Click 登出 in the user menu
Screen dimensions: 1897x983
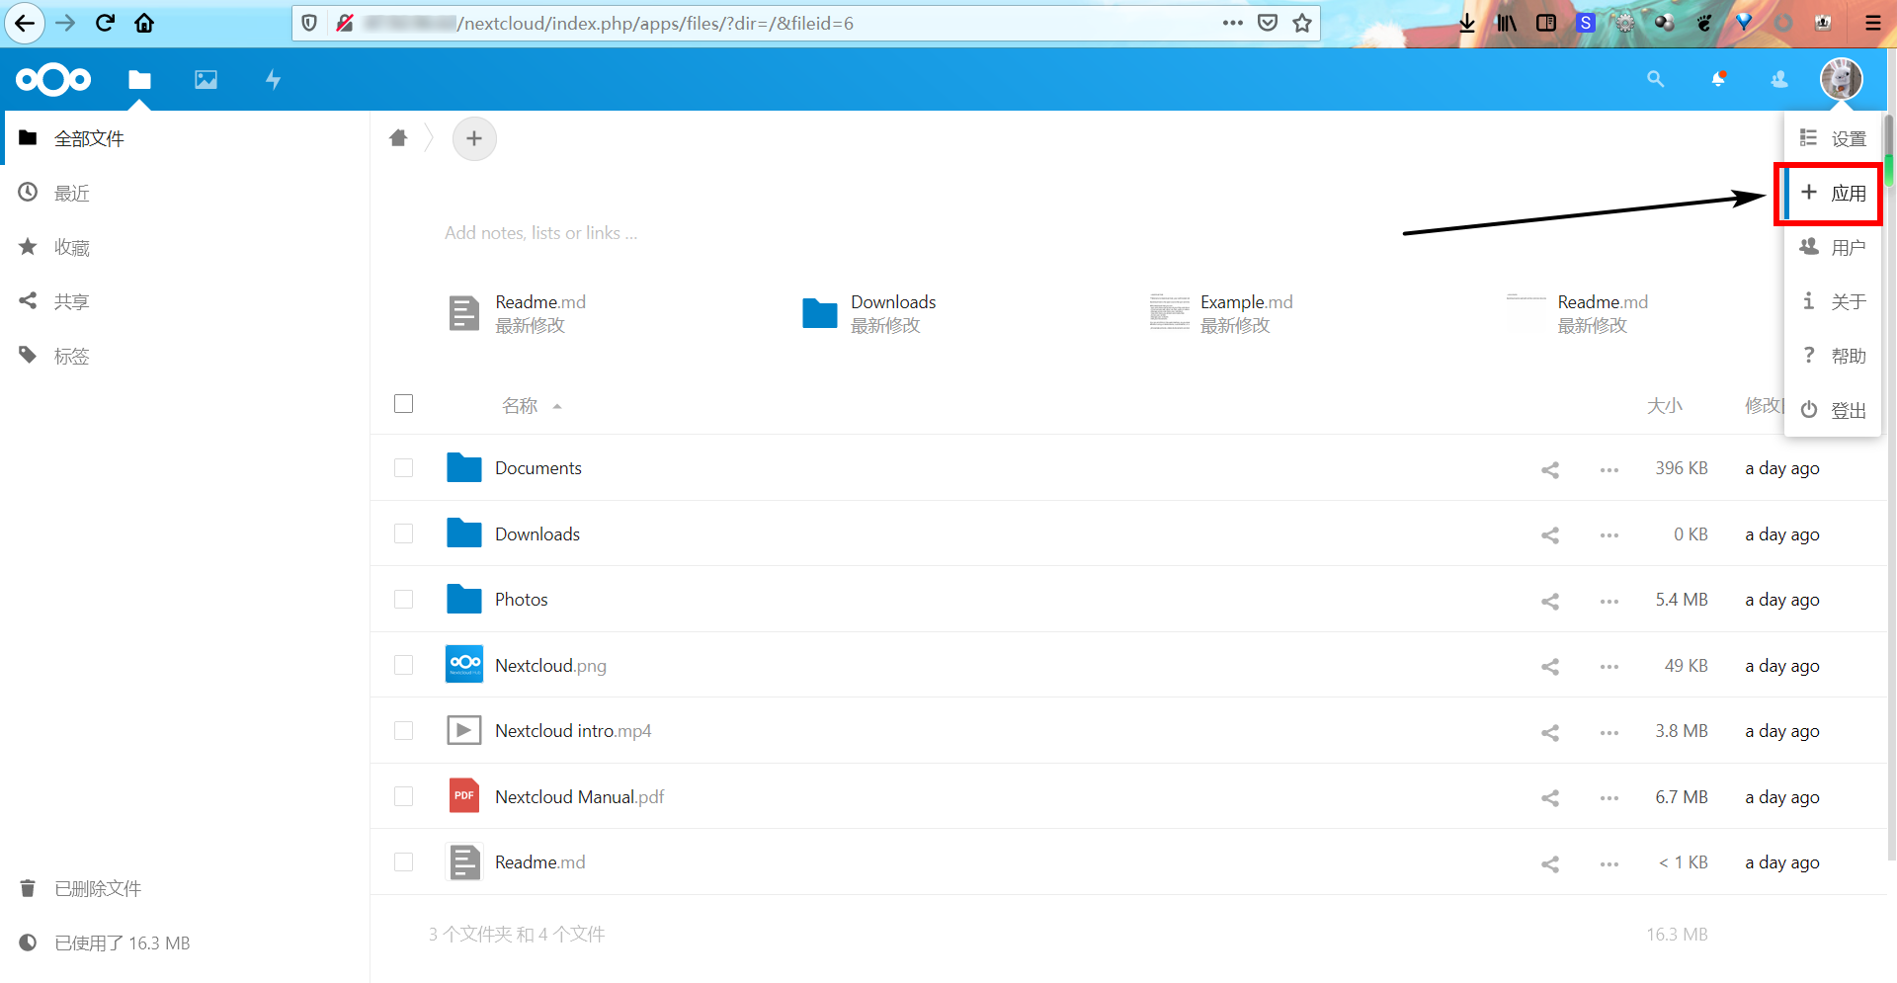point(1849,409)
